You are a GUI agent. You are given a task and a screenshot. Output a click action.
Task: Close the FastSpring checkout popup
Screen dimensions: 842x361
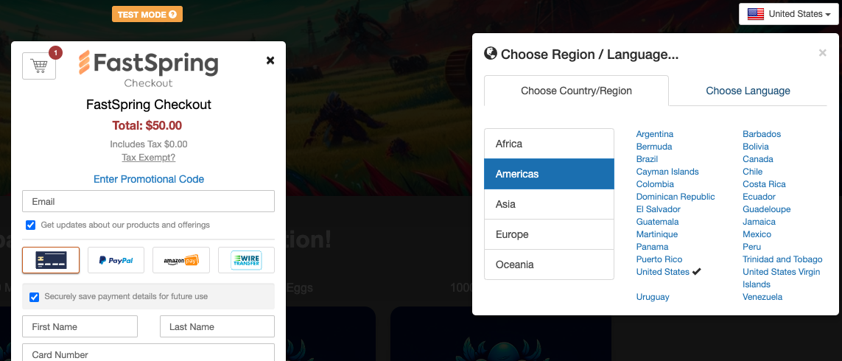270,60
